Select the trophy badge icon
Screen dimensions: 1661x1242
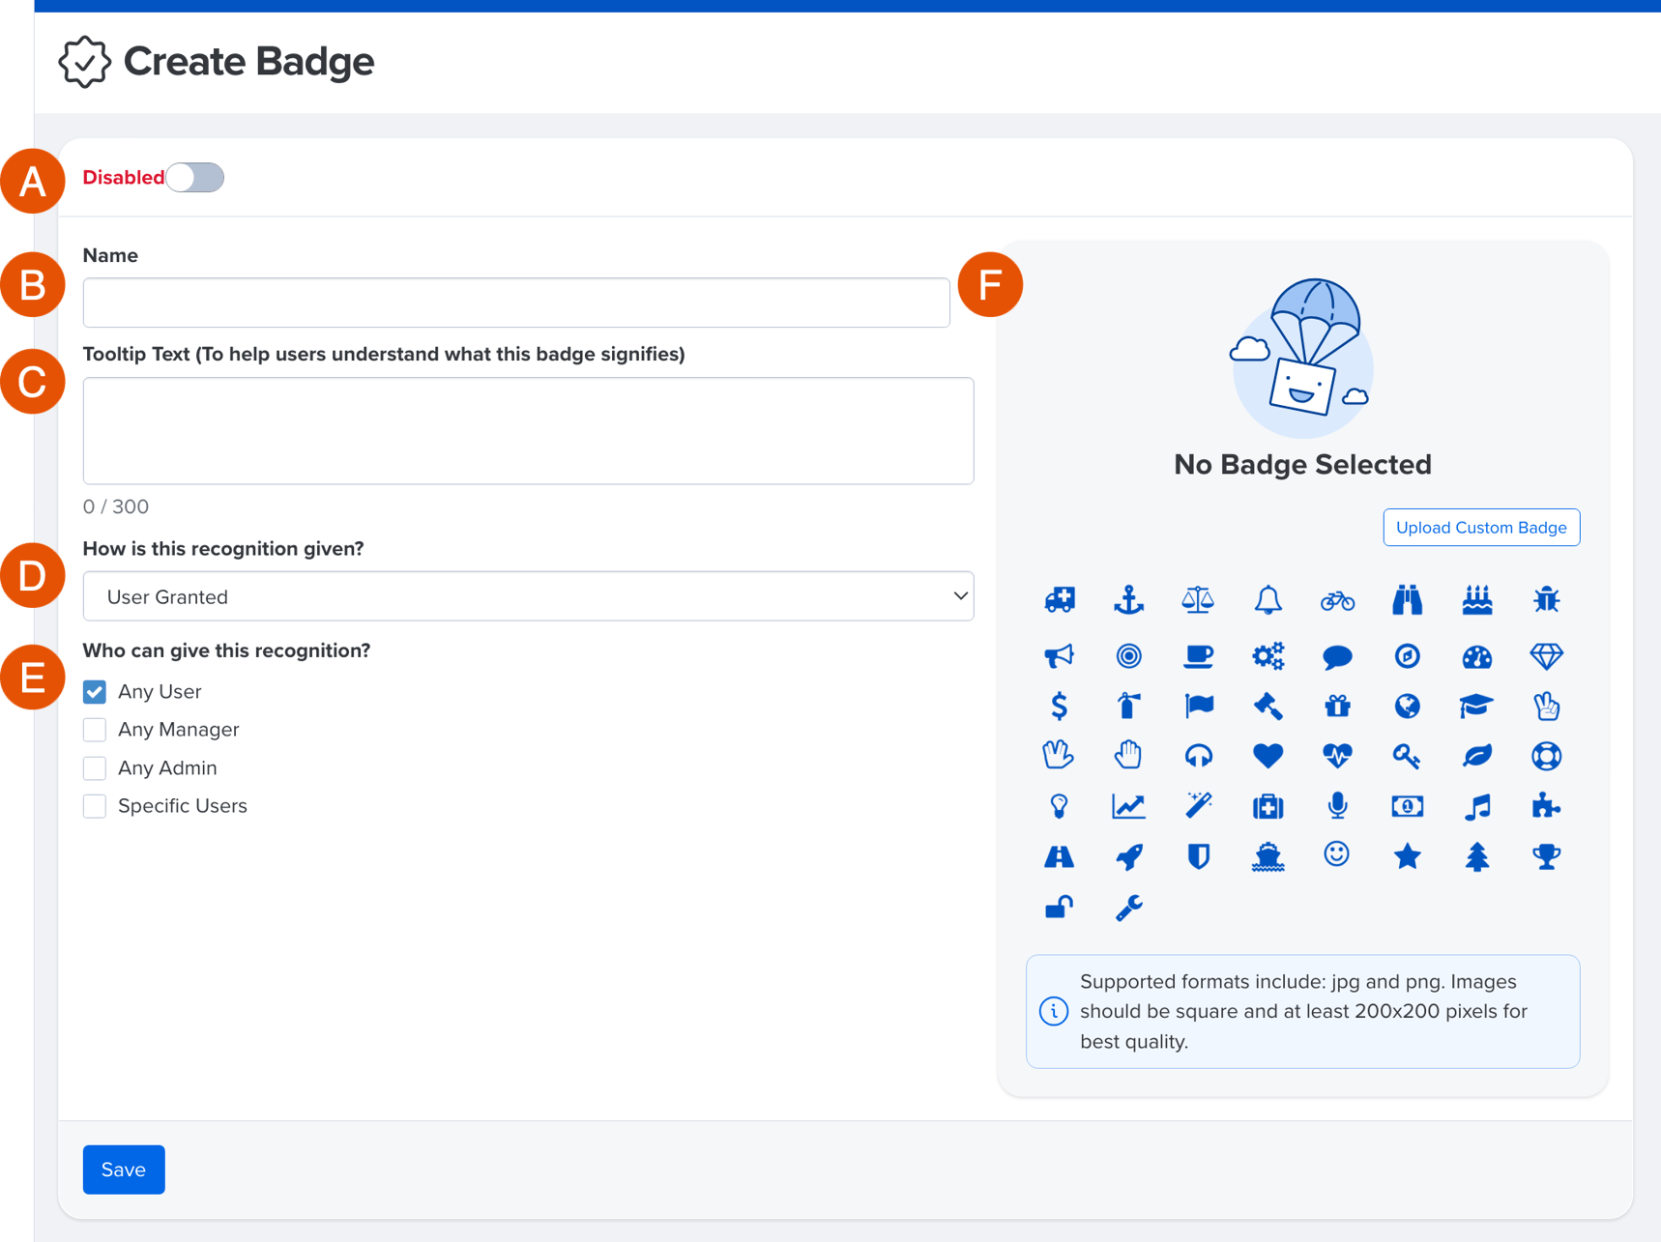1546,855
